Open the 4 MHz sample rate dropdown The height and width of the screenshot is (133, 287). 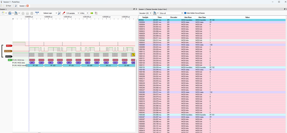tap(84, 13)
